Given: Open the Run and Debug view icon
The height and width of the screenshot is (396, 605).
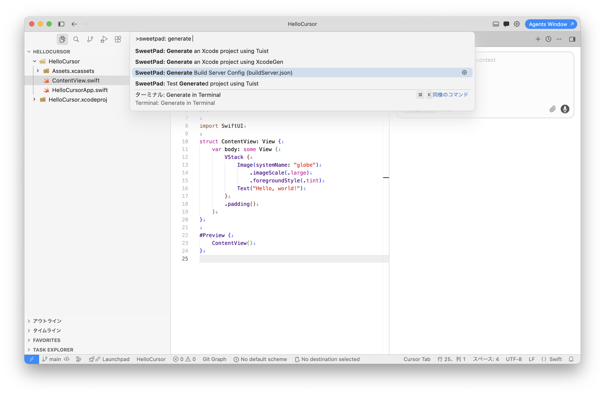Looking at the screenshot, I should (104, 40).
